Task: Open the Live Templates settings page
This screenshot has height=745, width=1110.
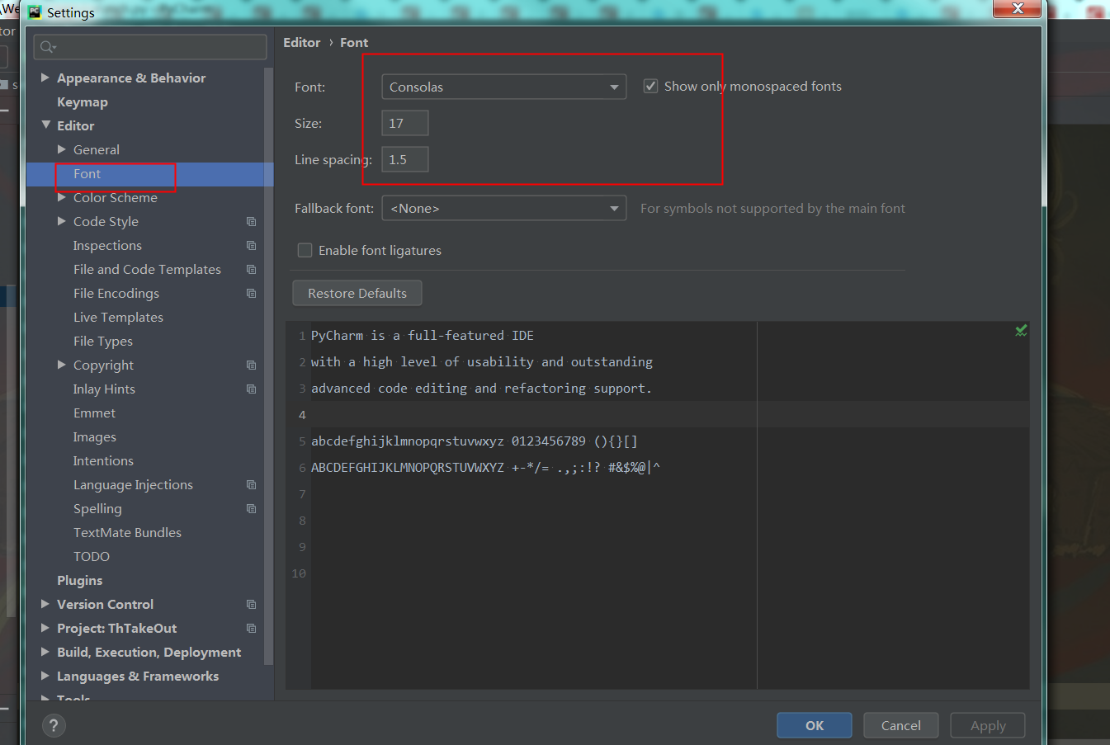Action: tap(118, 317)
